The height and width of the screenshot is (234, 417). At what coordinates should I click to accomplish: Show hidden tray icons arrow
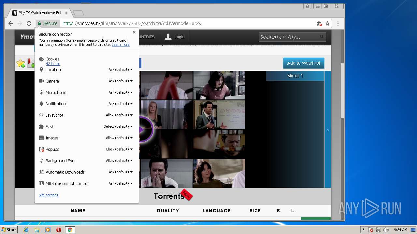point(363,230)
